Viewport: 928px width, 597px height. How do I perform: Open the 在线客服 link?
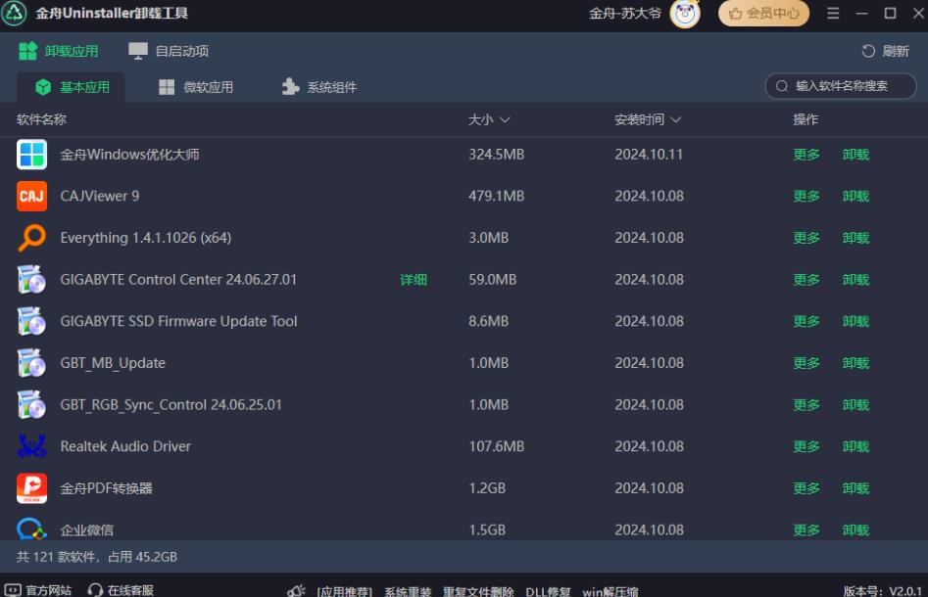121,590
